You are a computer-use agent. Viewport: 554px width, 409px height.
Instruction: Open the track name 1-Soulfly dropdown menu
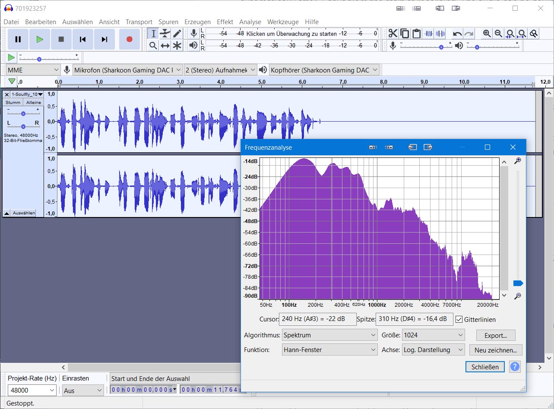pos(27,94)
